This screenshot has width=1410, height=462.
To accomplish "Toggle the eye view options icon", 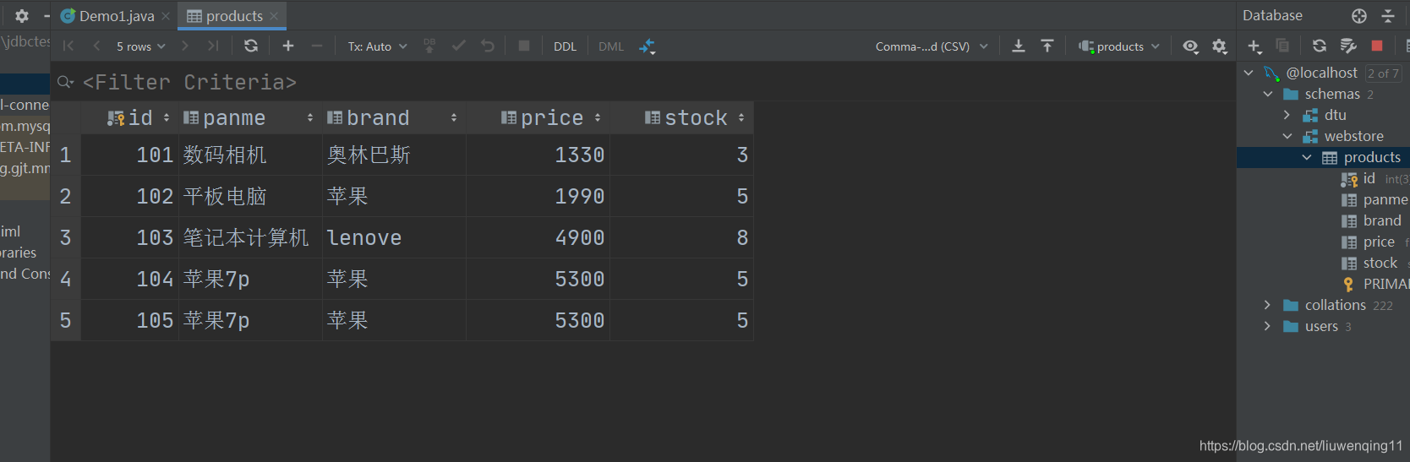I will click(x=1190, y=46).
